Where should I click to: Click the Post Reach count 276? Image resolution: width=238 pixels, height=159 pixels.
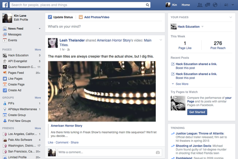point(218,43)
